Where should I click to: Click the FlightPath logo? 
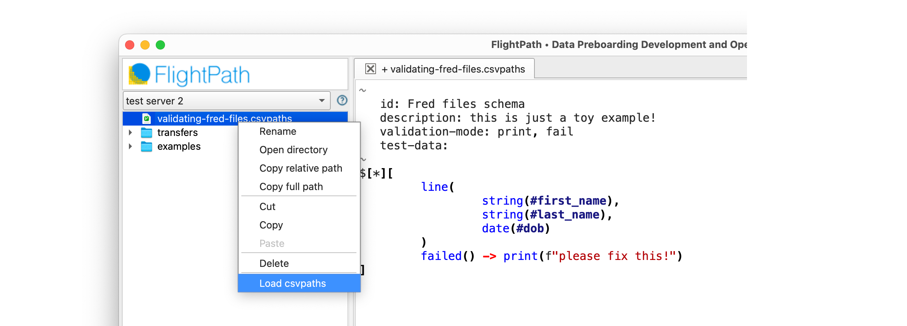(x=190, y=74)
